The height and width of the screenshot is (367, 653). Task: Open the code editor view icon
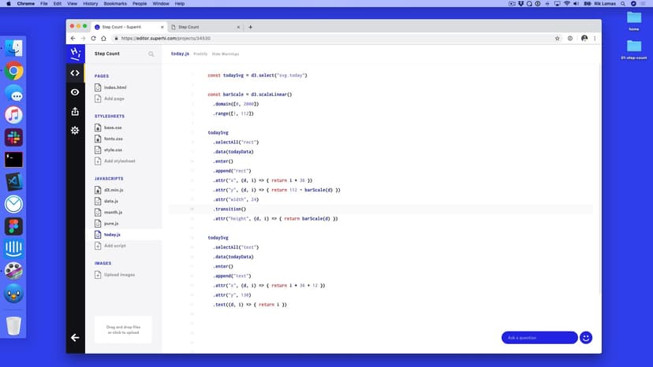(75, 73)
